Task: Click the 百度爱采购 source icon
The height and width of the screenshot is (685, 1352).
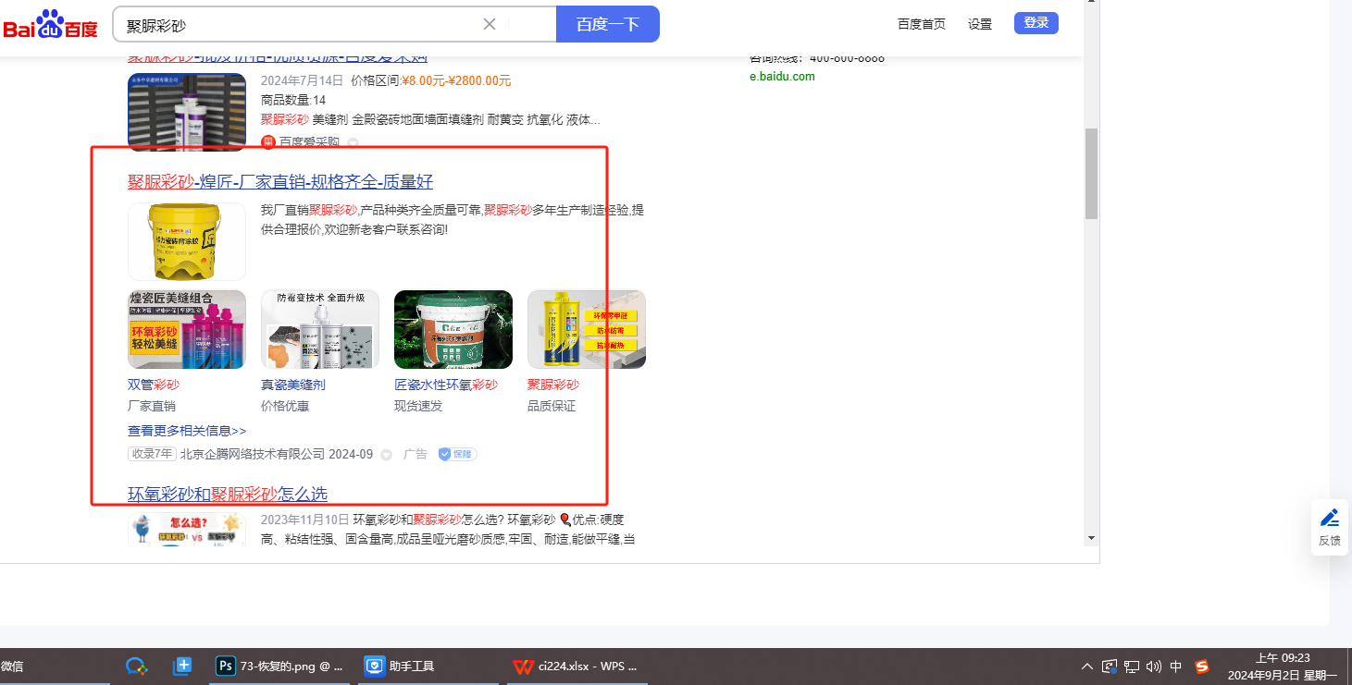Action: click(268, 142)
